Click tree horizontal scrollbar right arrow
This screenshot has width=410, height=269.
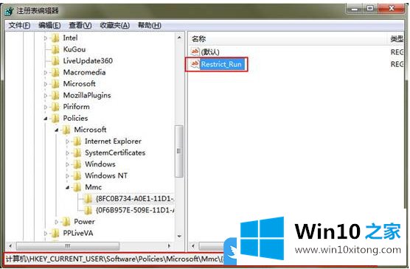click(169, 246)
